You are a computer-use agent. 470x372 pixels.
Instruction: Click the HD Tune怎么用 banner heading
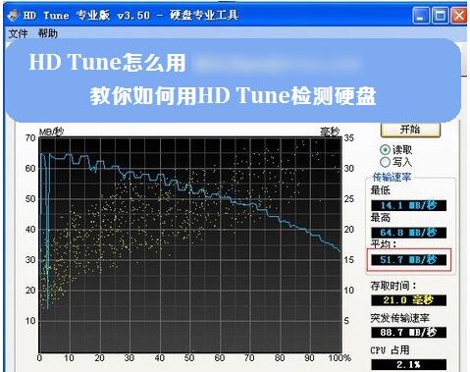[x=107, y=62]
